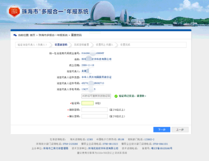
Task: Click the resend verification code countdown button
Action: tap(96, 96)
